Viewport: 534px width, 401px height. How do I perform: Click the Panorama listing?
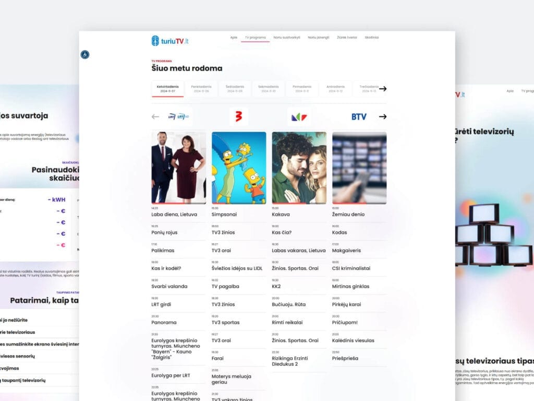click(x=164, y=323)
